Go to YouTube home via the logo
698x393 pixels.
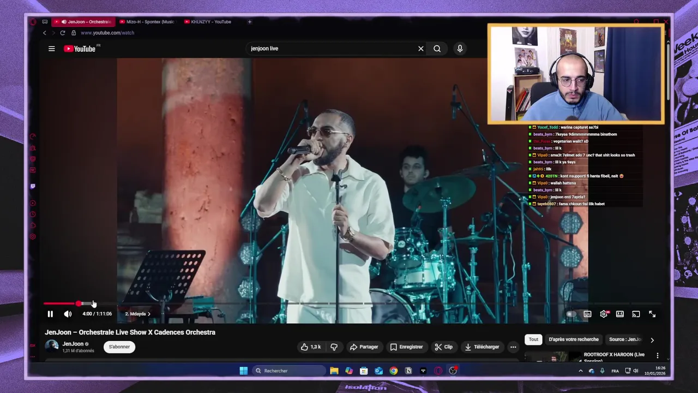[x=80, y=49]
